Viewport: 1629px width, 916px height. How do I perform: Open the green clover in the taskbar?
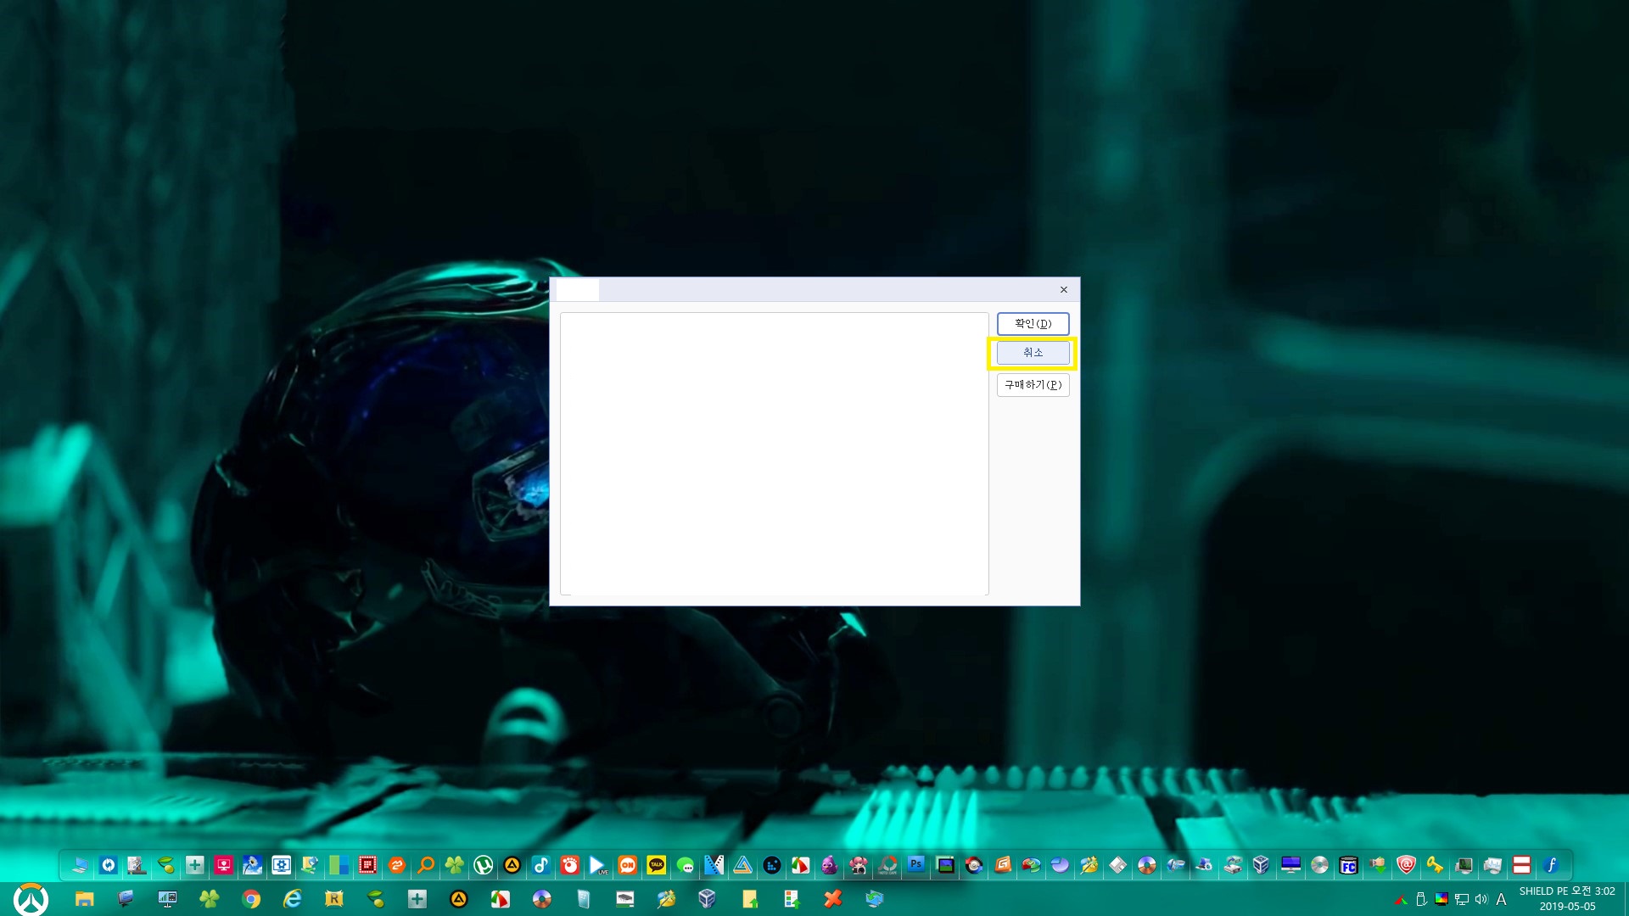[210, 899]
